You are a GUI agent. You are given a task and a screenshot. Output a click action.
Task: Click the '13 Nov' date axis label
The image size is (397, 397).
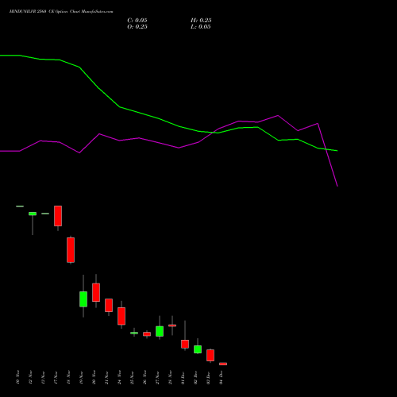pos(43,377)
